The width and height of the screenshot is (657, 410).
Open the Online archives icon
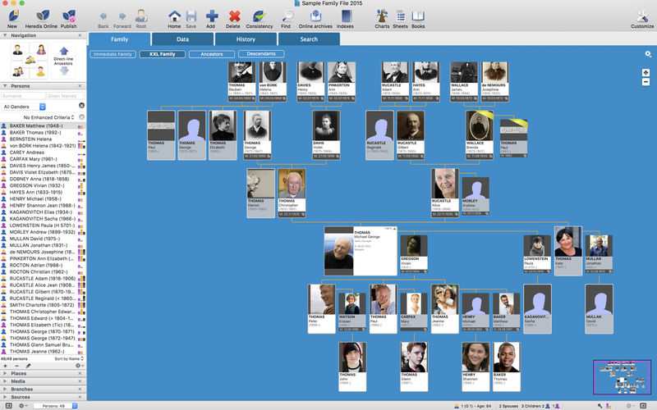tap(315, 16)
